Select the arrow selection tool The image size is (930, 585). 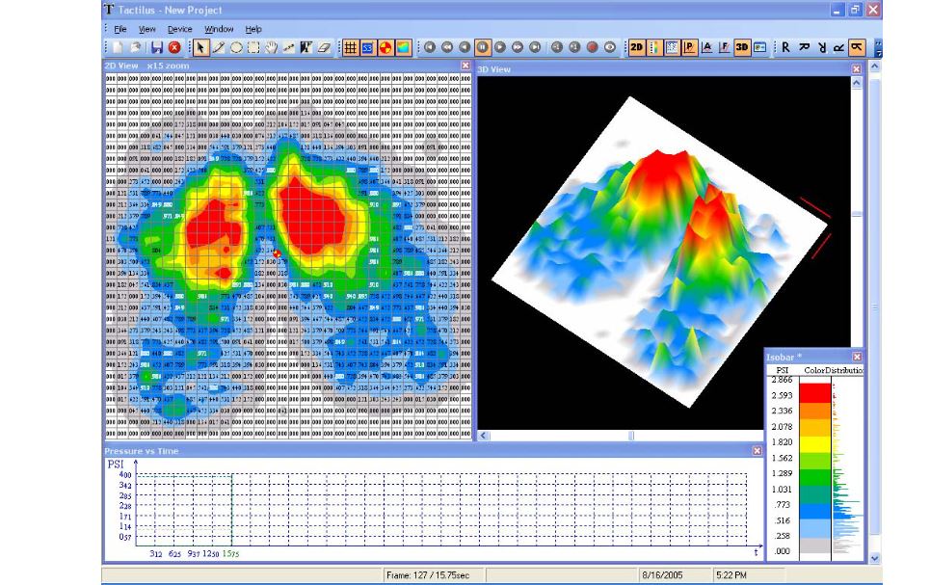[200, 43]
